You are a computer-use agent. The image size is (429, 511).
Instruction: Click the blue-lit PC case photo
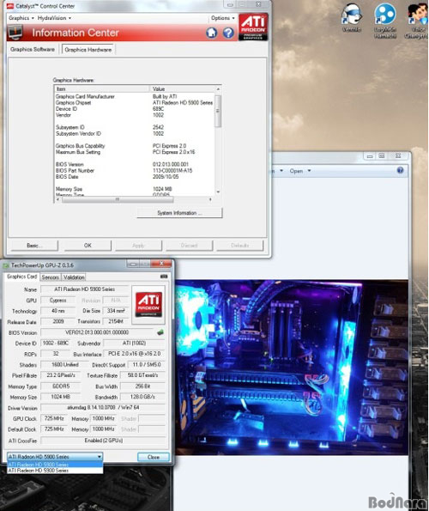click(292, 367)
